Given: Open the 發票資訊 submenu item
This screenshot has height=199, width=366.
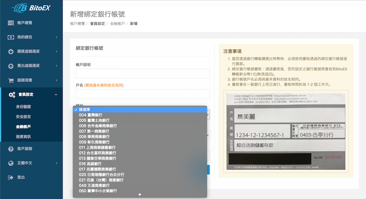Looking at the screenshot, I should (x=23, y=137).
